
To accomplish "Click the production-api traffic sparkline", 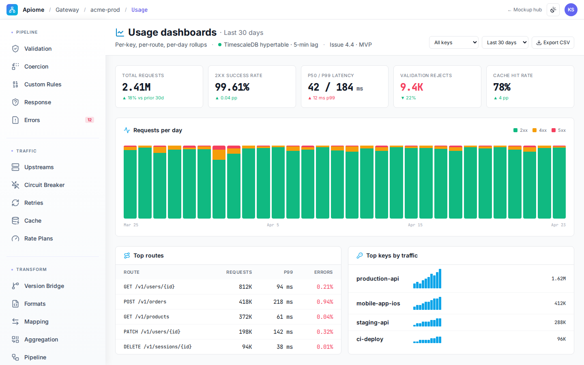I will [x=427, y=279].
